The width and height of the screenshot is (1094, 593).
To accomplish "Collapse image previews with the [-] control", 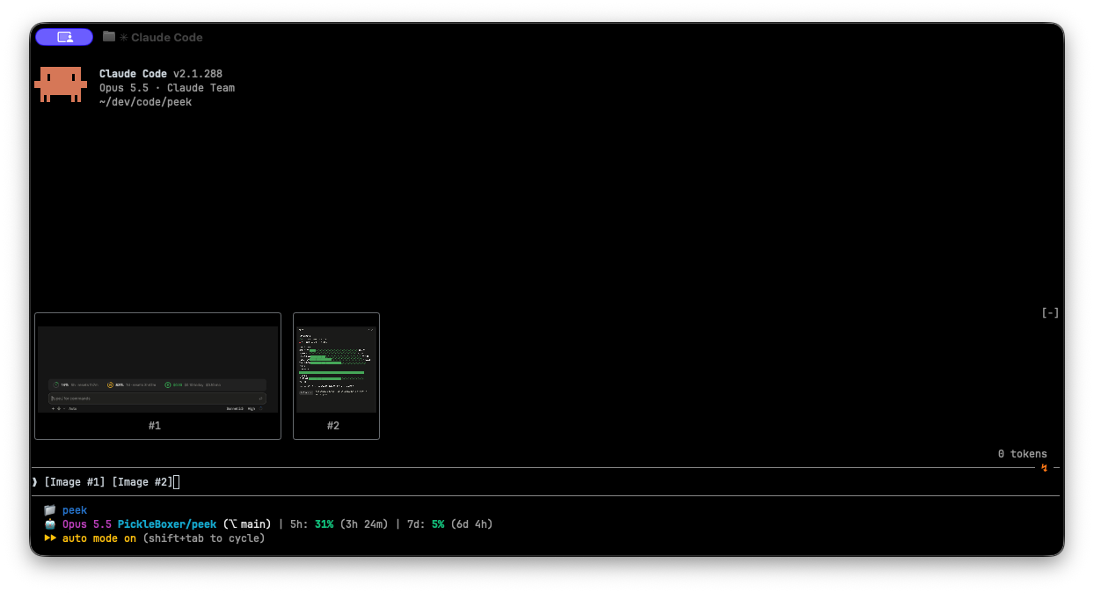I will pos(1050,312).
